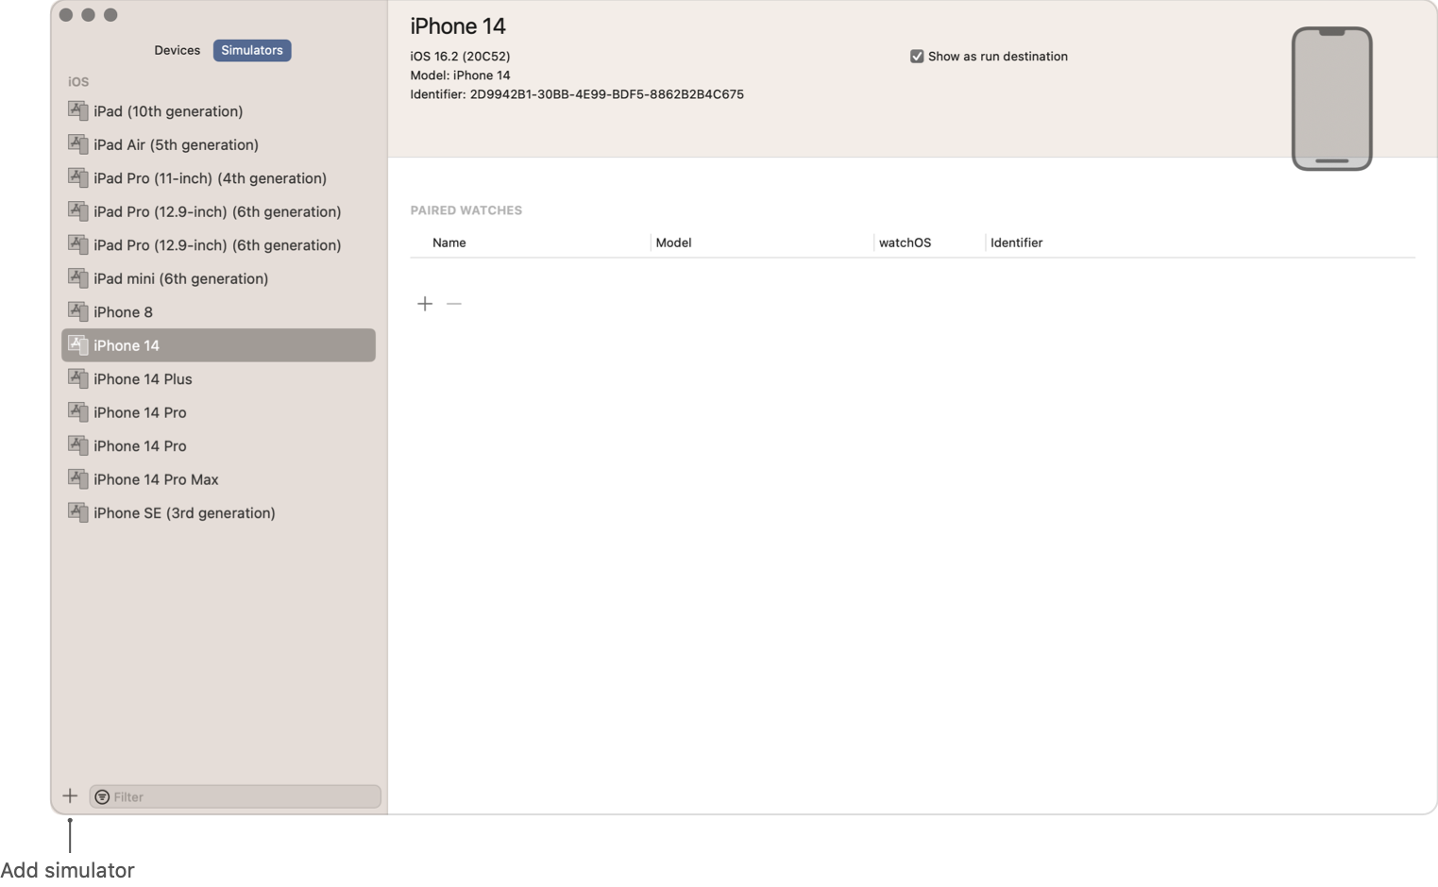Sort paired watches by Name column
The height and width of the screenshot is (887, 1438).
(449, 243)
